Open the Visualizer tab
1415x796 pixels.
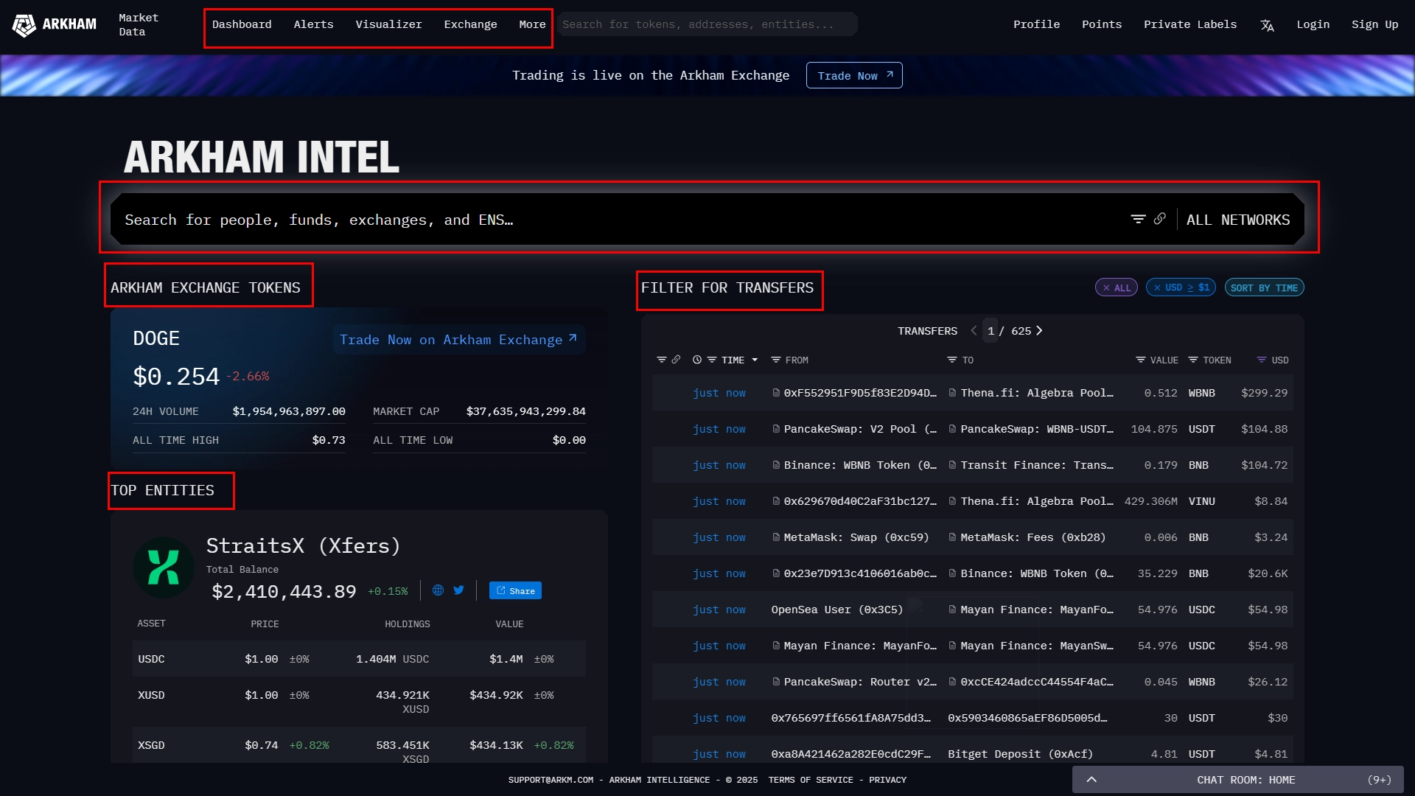pyautogui.click(x=388, y=24)
